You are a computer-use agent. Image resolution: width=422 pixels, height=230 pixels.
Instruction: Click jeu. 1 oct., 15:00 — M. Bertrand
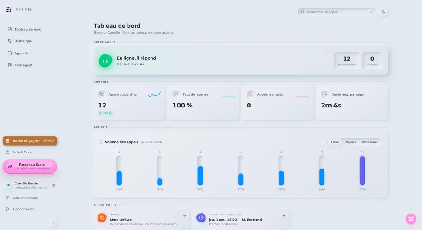point(235,220)
